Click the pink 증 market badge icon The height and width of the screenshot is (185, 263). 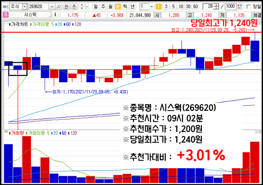click(x=6, y=15)
